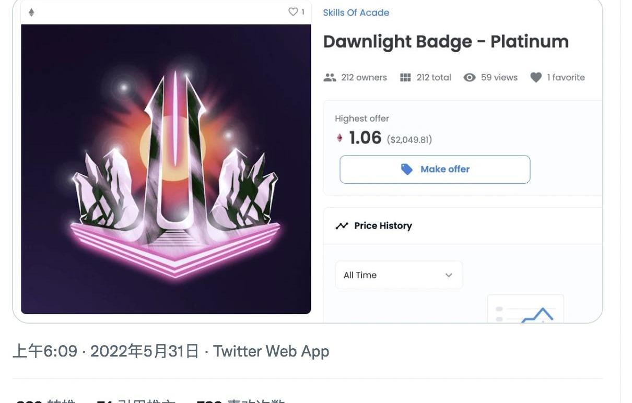Screen dimensions: 632x403
Task: Click the Dawnlight Badge - Platinum title
Action: (x=446, y=42)
